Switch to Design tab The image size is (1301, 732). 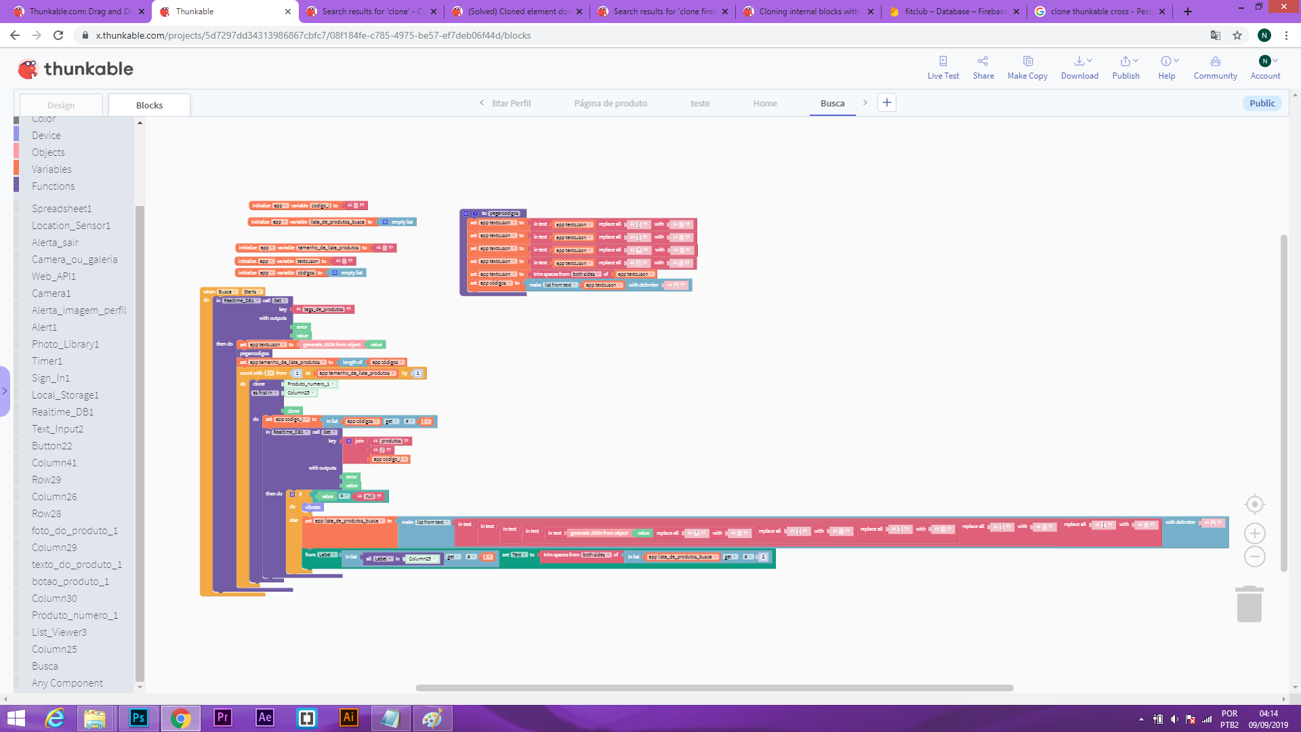(61, 105)
